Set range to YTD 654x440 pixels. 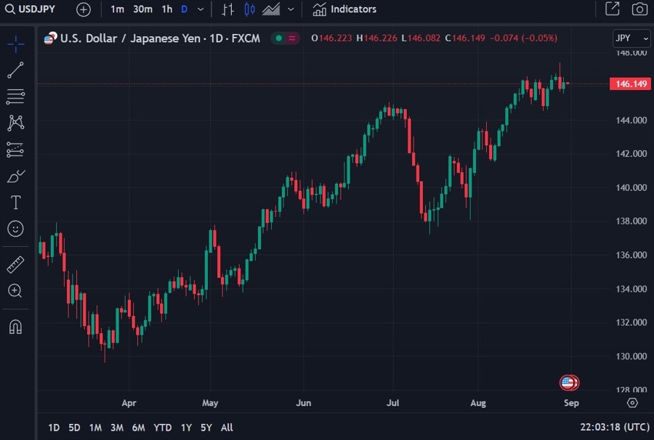pos(162,428)
